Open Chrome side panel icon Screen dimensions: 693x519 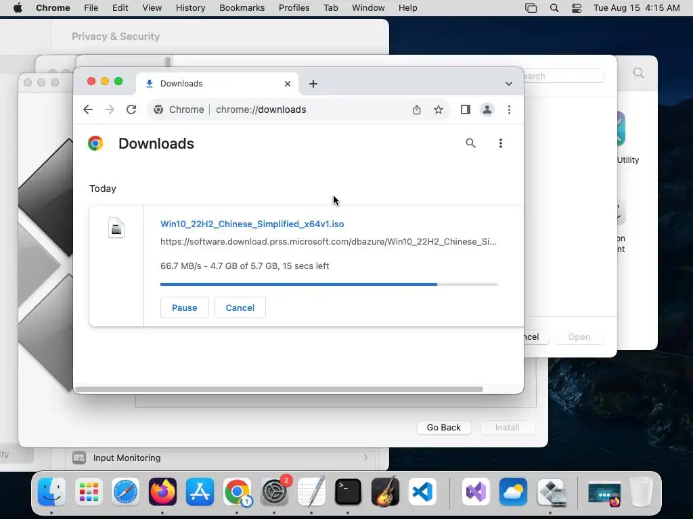[466, 109]
